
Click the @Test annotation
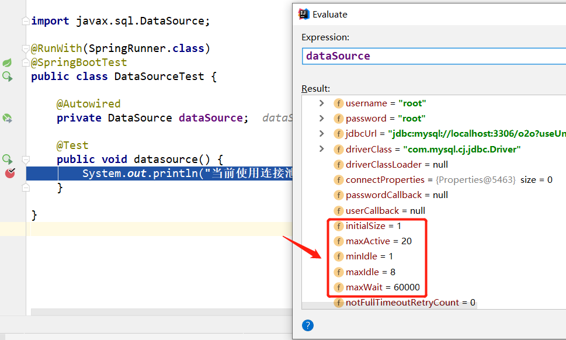click(72, 145)
